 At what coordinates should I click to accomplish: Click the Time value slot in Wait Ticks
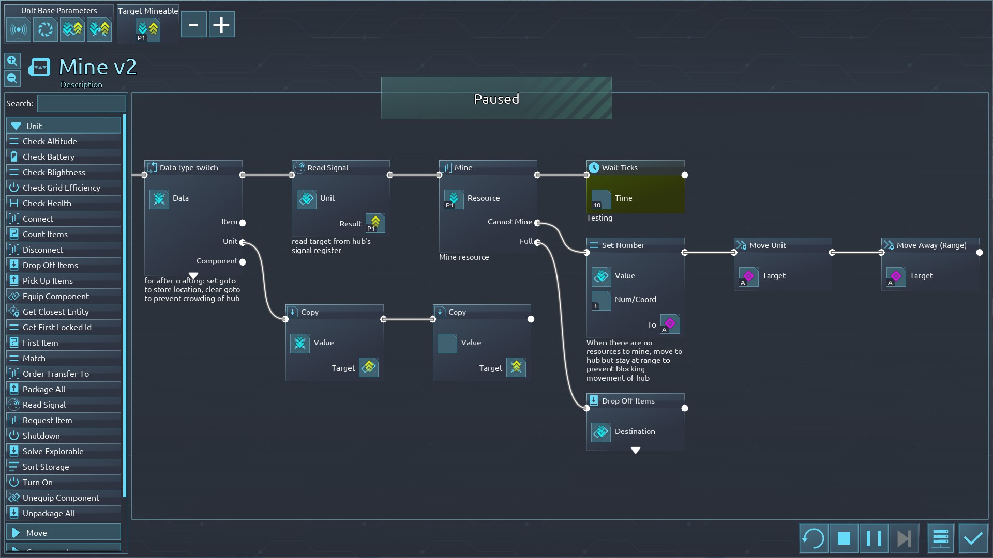click(601, 199)
